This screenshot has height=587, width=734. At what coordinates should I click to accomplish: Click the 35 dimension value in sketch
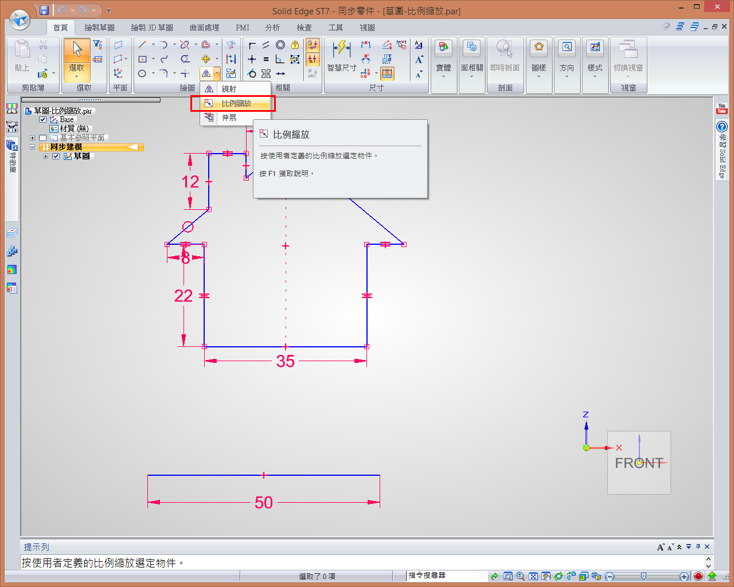pos(286,361)
